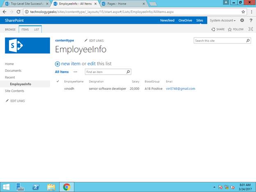Click the vinodh employee name cell
Screen dimensions: 256x192
(x=69, y=89)
